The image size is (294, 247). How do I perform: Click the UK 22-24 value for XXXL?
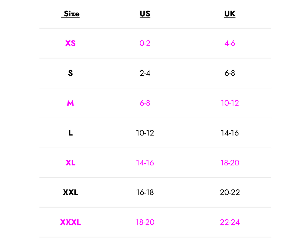pos(230,223)
